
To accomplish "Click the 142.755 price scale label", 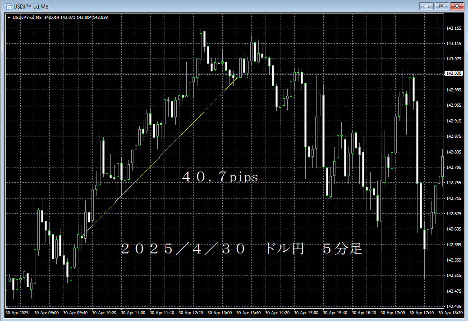I will click(454, 183).
